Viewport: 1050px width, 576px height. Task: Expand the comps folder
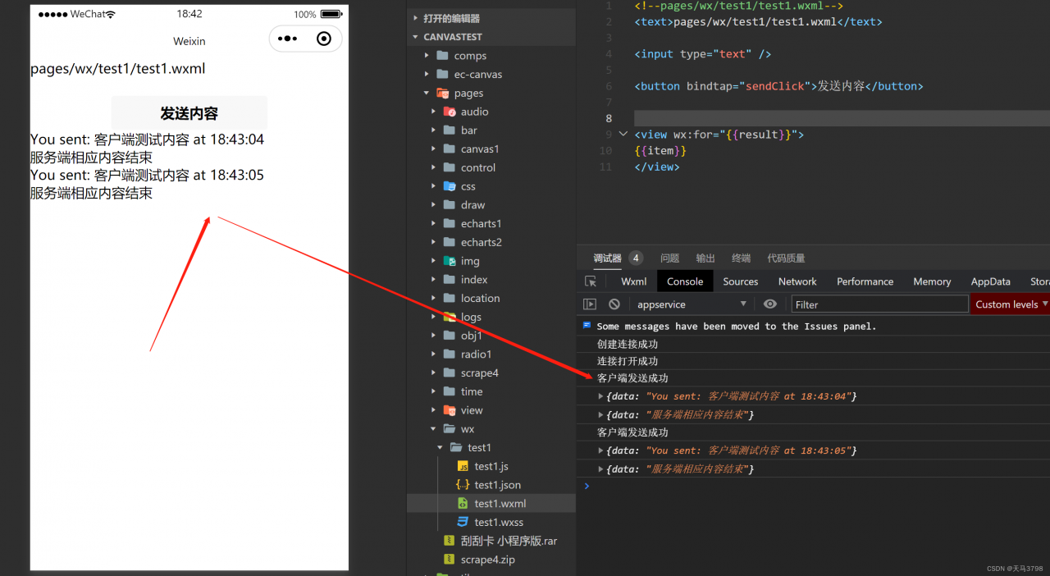coord(491,56)
